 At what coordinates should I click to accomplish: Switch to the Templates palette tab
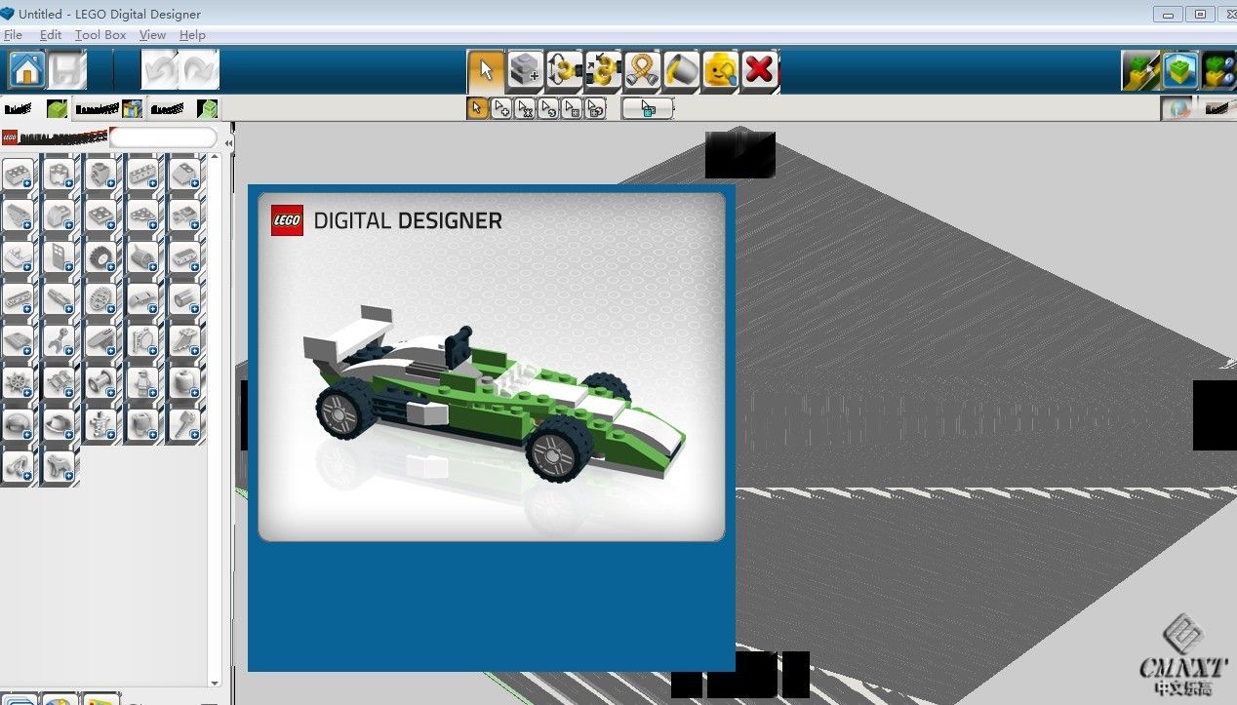[x=108, y=108]
